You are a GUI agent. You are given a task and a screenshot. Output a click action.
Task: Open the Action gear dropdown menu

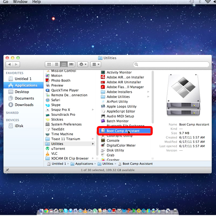click(83, 64)
